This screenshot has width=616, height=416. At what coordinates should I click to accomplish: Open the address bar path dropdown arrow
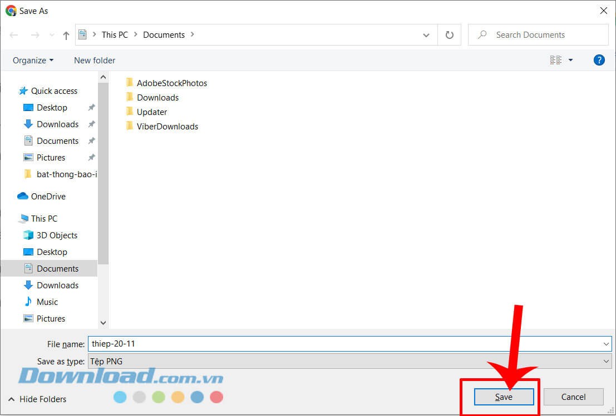coord(426,34)
